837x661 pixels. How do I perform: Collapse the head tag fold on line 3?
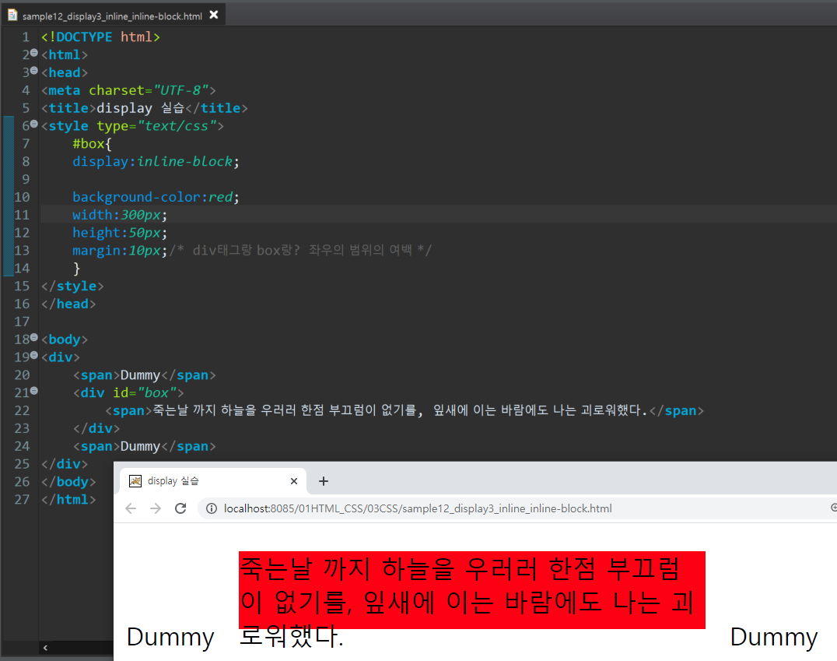click(34, 71)
